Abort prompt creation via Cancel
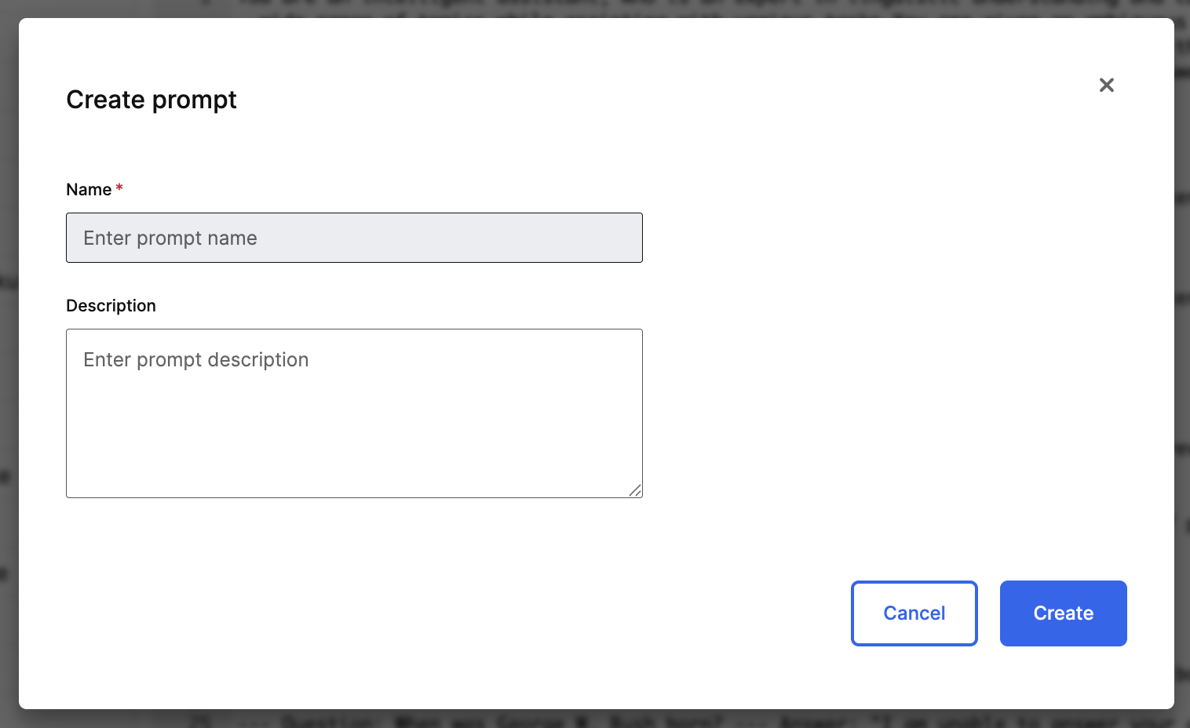Viewport: 1190px width, 728px height. (x=914, y=613)
